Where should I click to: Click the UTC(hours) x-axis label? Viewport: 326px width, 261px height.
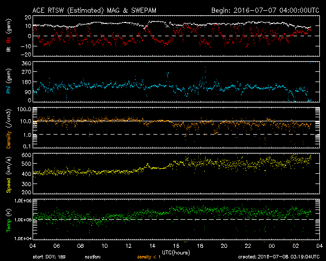[x=176, y=252]
